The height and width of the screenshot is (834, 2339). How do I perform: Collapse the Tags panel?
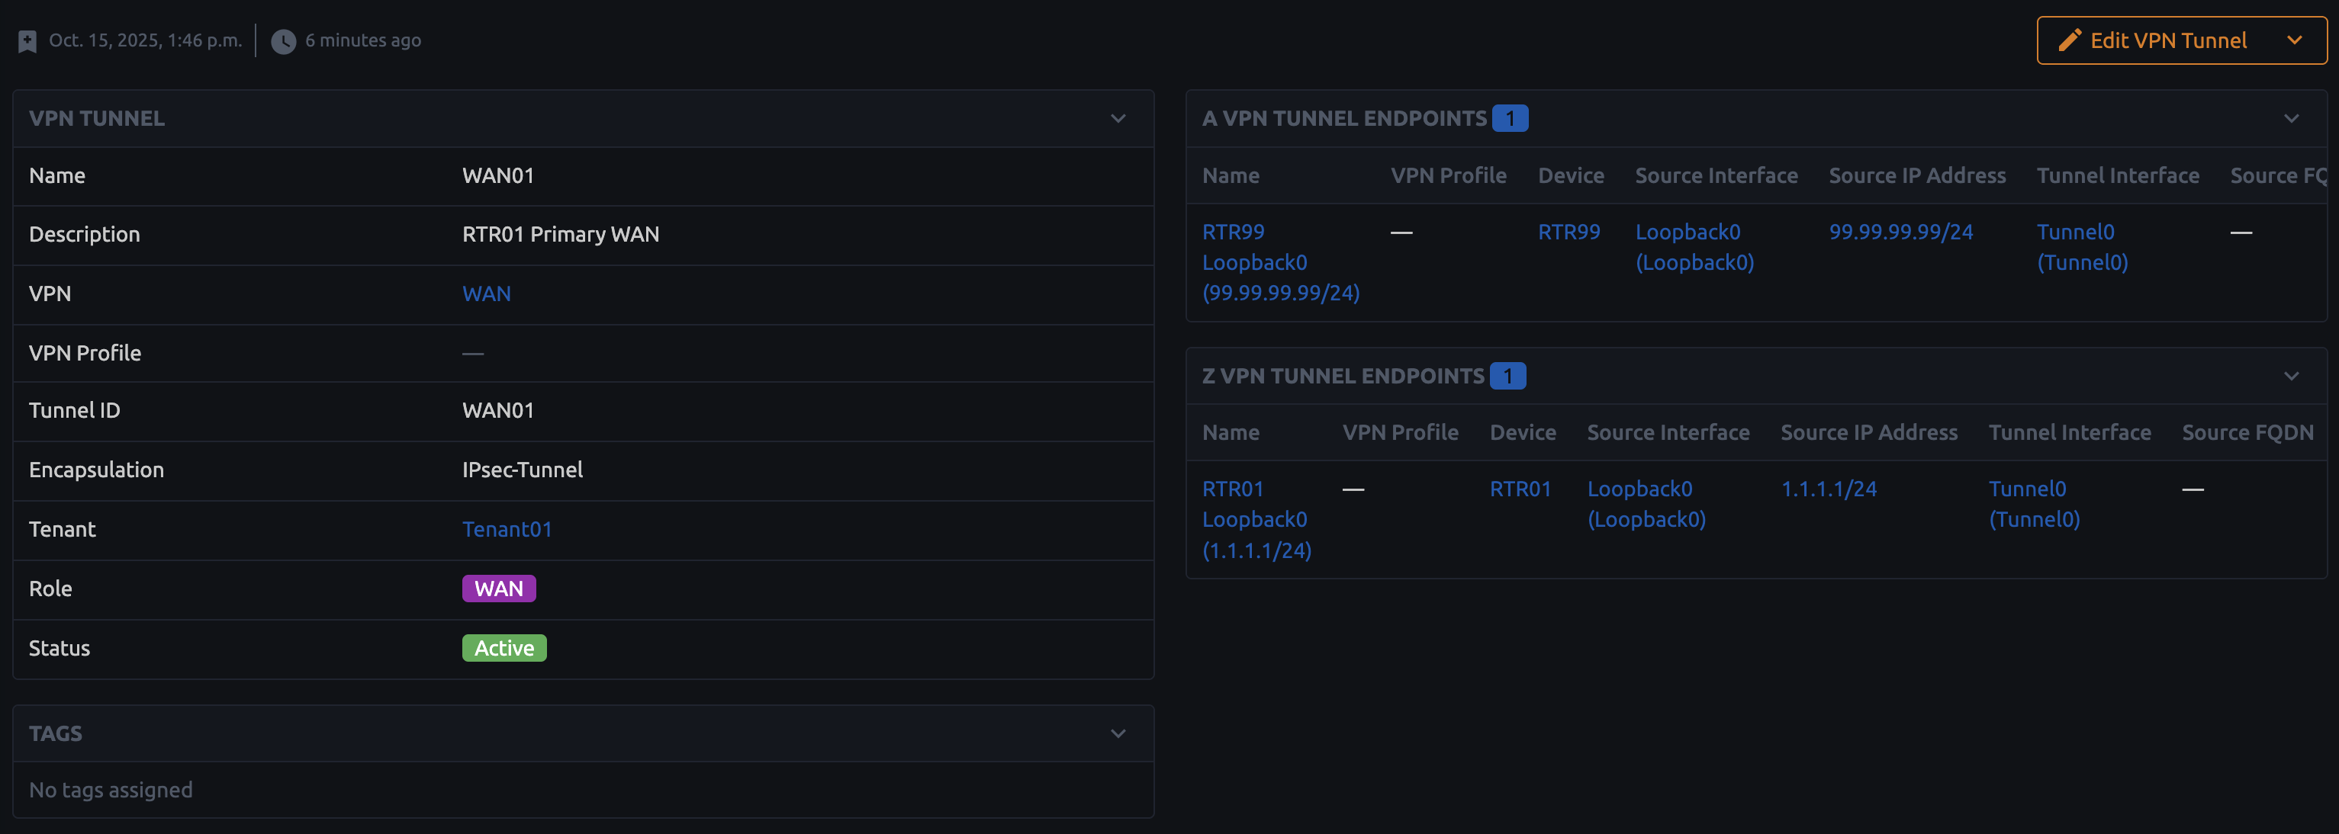coord(1118,733)
